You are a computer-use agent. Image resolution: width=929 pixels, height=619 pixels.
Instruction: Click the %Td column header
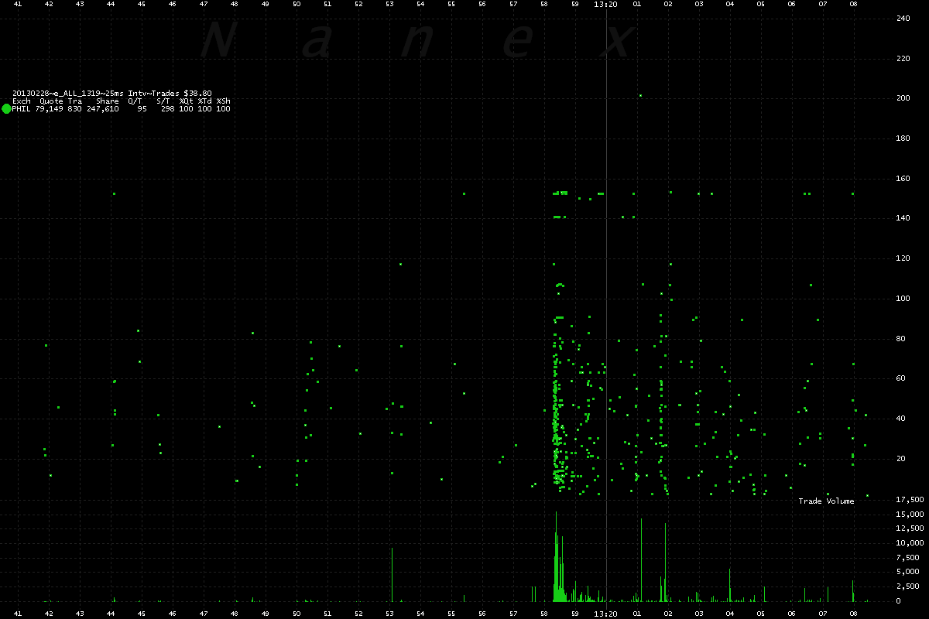tap(204, 101)
